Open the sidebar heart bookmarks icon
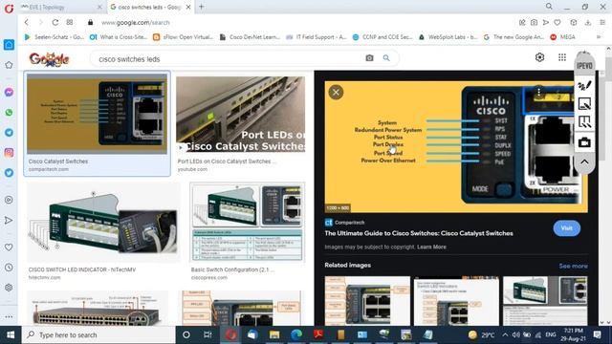612x344 pixels. pos(9,247)
